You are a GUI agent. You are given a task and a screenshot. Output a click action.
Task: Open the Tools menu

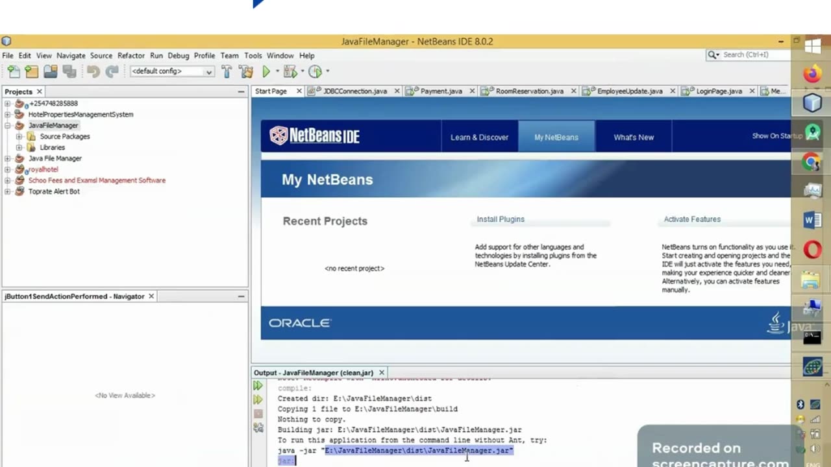pyautogui.click(x=253, y=56)
